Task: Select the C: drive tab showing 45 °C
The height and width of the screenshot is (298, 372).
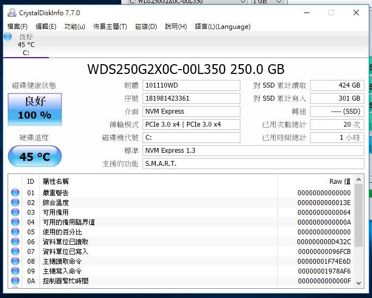Action: pyautogui.click(x=26, y=45)
